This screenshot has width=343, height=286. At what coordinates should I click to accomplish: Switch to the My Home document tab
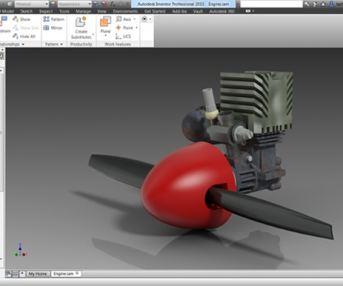(x=38, y=274)
